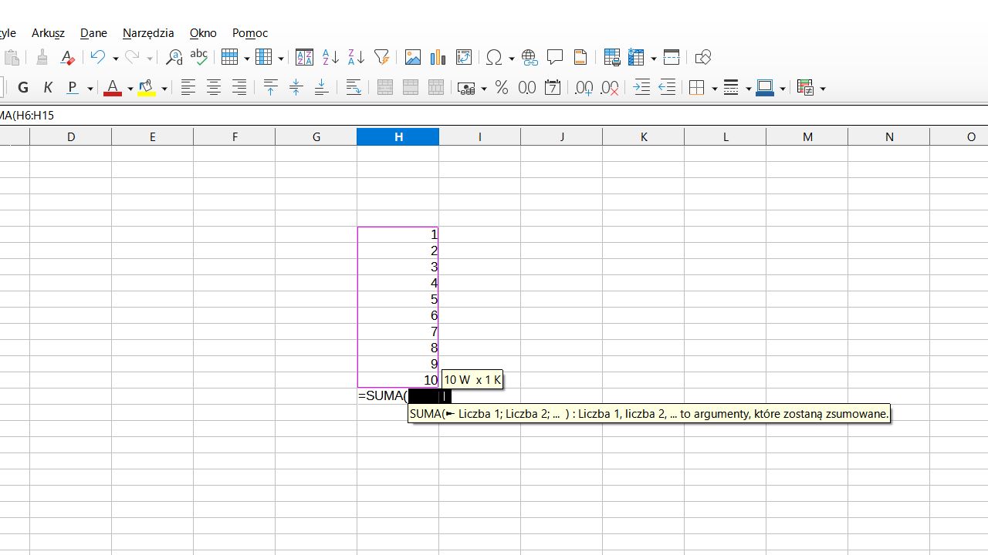This screenshot has width=988, height=555.
Task: Open the date format tool
Action: pyautogui.click(x=553, y=88)
